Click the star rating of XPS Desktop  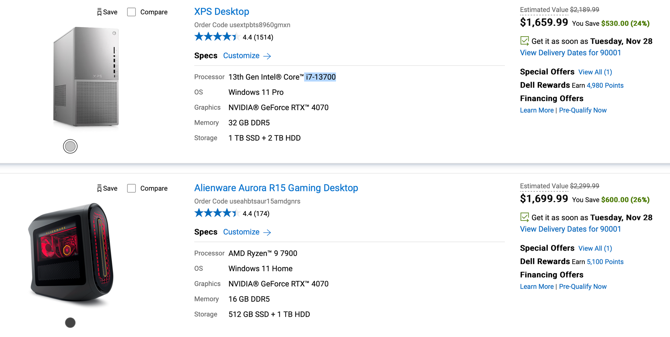[x=217, y=37]
